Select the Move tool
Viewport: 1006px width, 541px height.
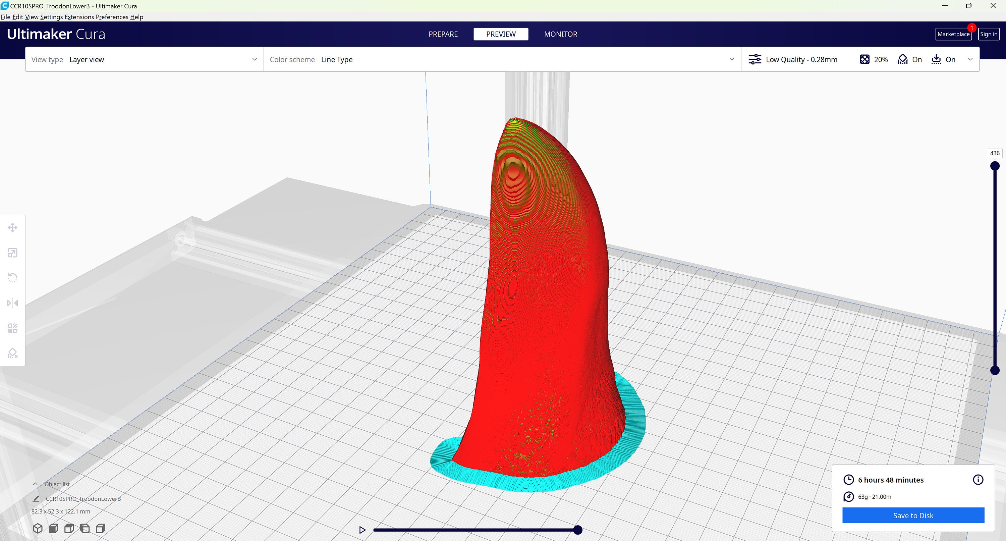(12, 227)
